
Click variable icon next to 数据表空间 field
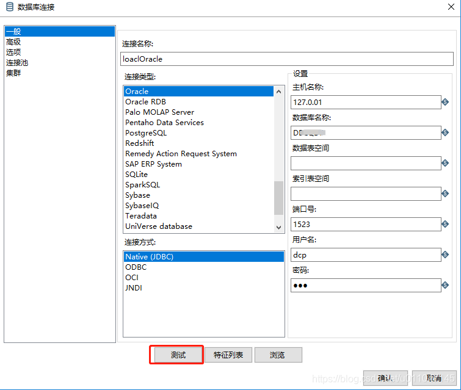click(x=445, y=163)
